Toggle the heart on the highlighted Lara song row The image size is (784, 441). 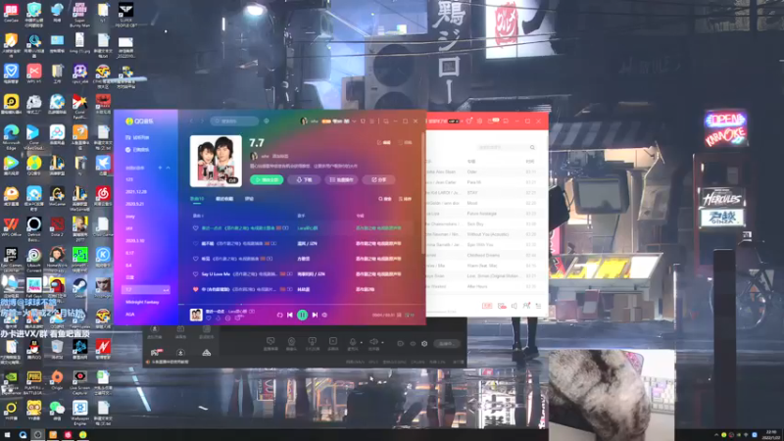[195, 228]
